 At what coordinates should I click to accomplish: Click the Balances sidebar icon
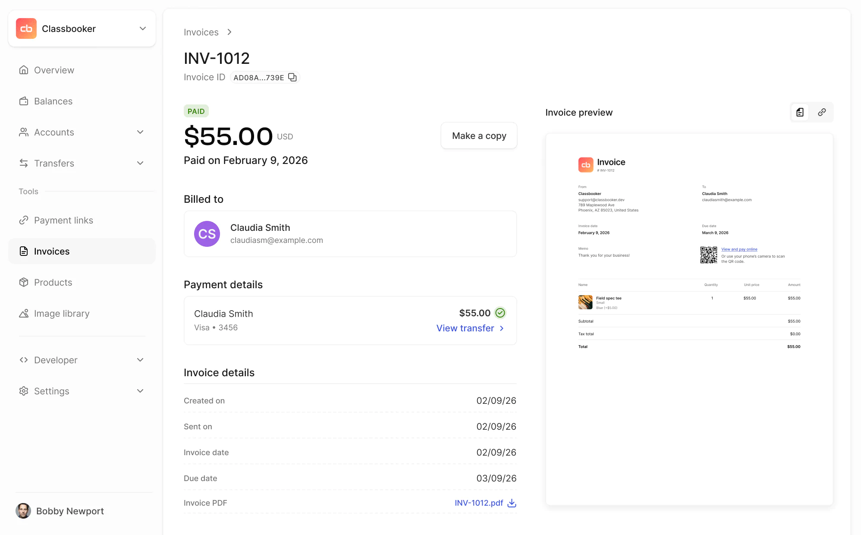coord(24,101)
